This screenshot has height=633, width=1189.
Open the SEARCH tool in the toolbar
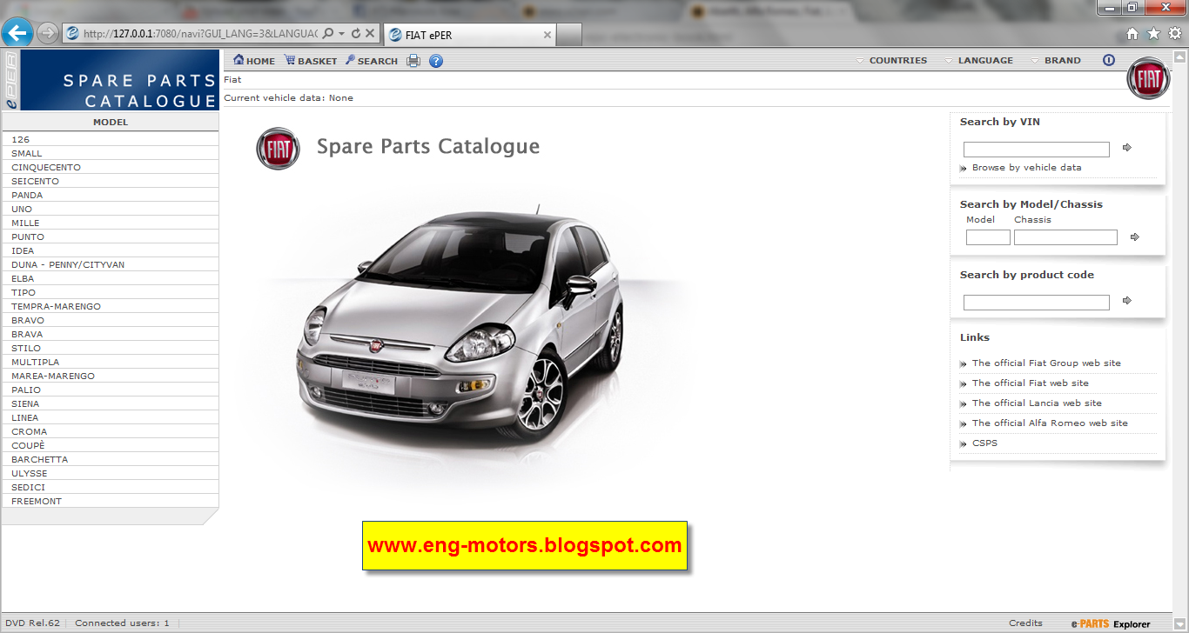[x=372, y=61]
